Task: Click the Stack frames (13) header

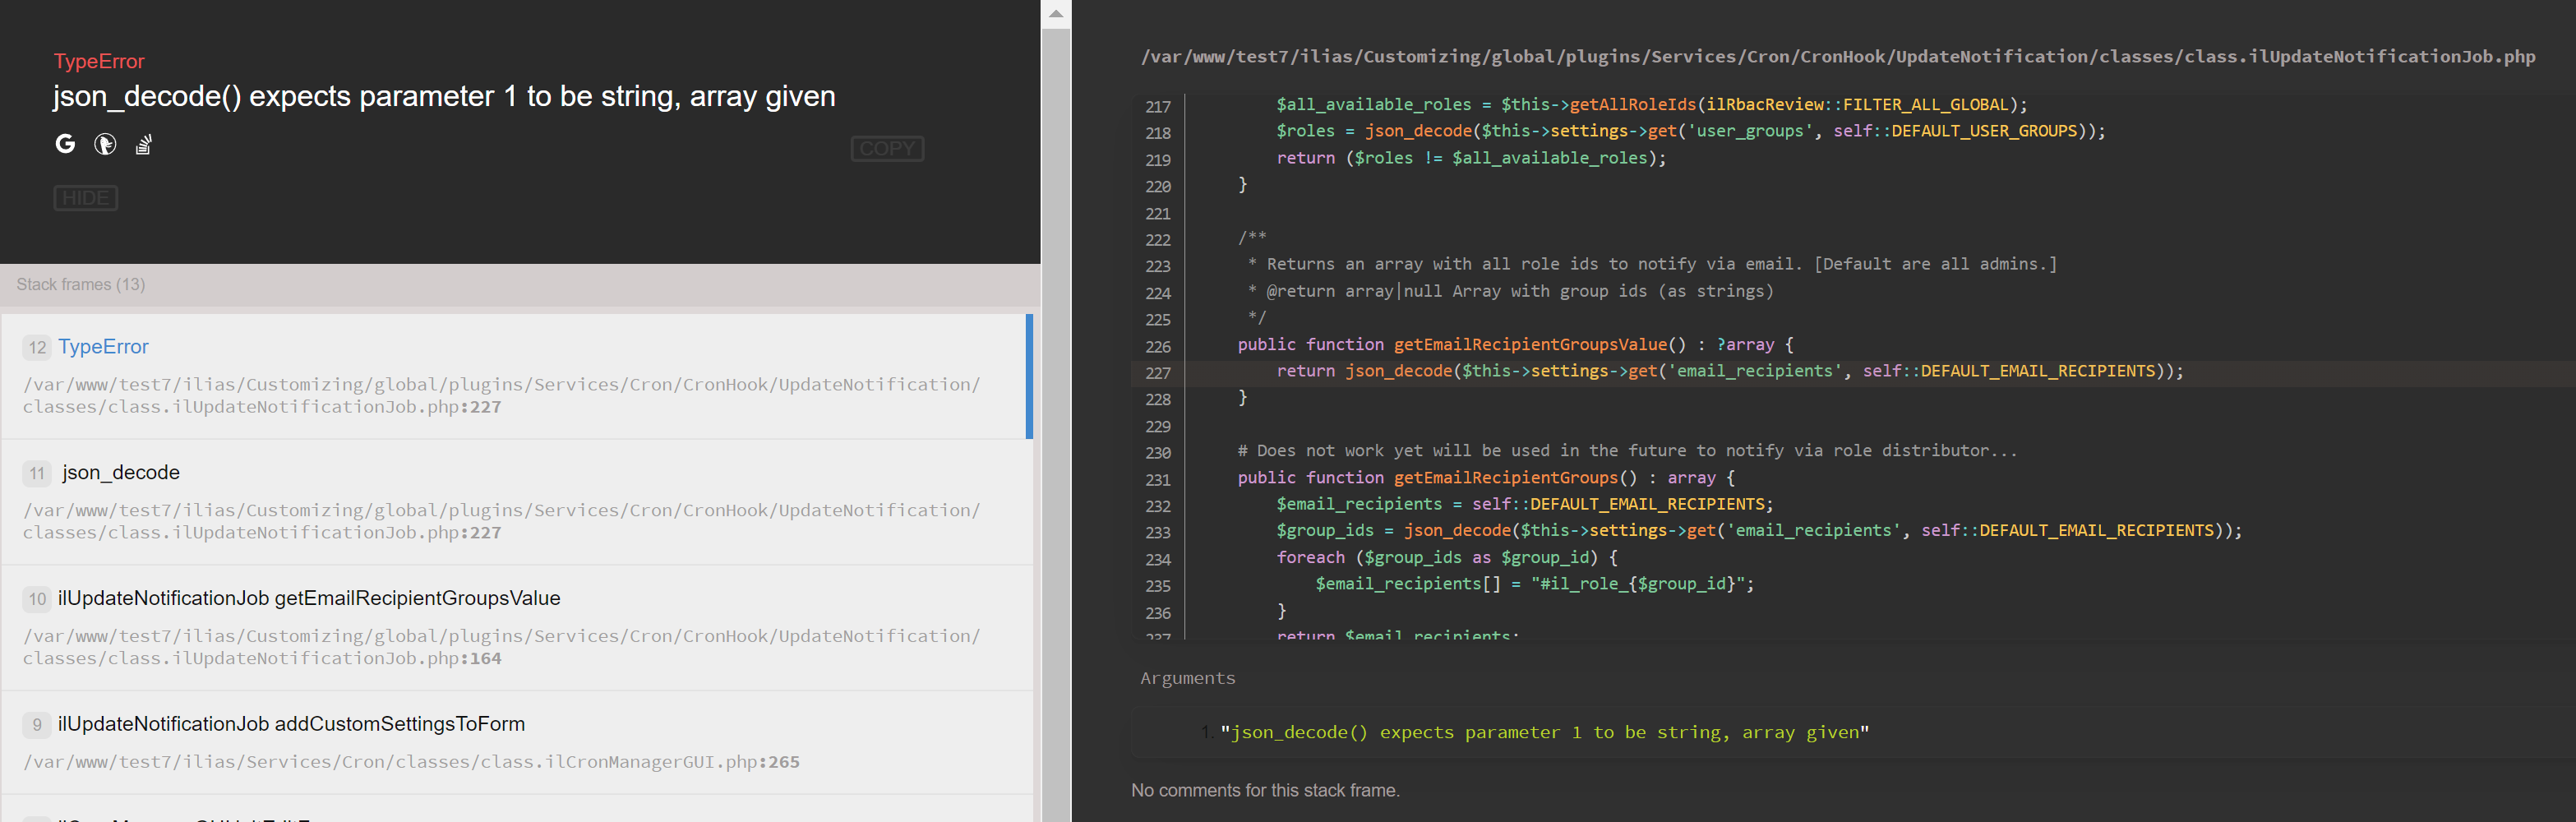Action: click(80, 284)
